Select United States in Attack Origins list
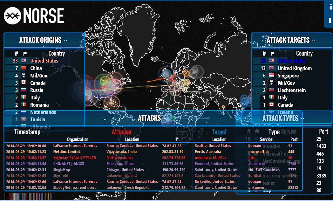The image size is (333, 201). tap(44, 61)
